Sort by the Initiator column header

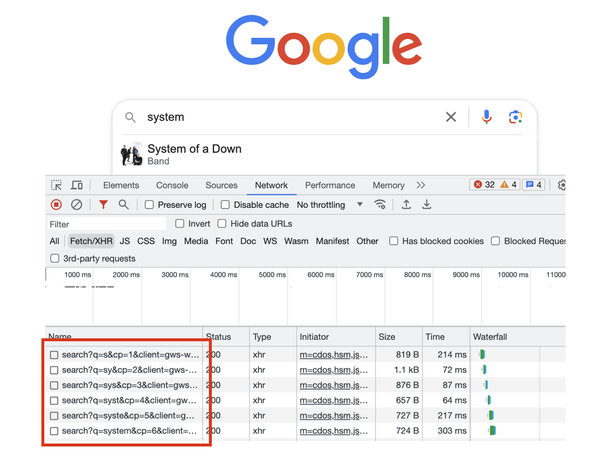click(335, 337)
